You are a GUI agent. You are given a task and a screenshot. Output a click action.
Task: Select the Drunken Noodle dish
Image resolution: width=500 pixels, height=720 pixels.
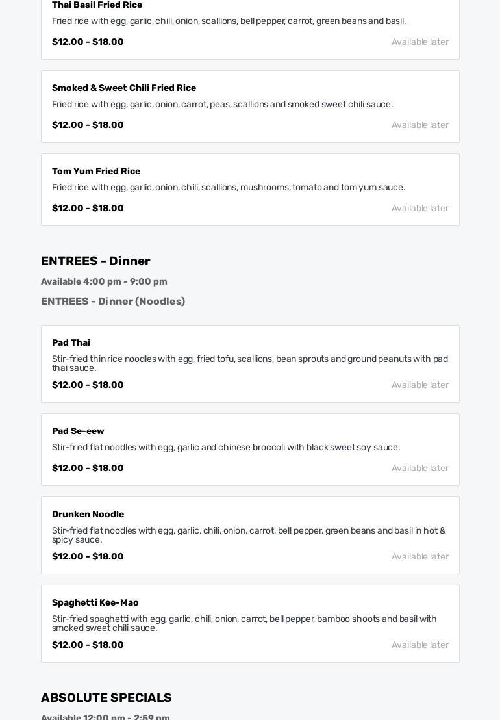point(250,535)
